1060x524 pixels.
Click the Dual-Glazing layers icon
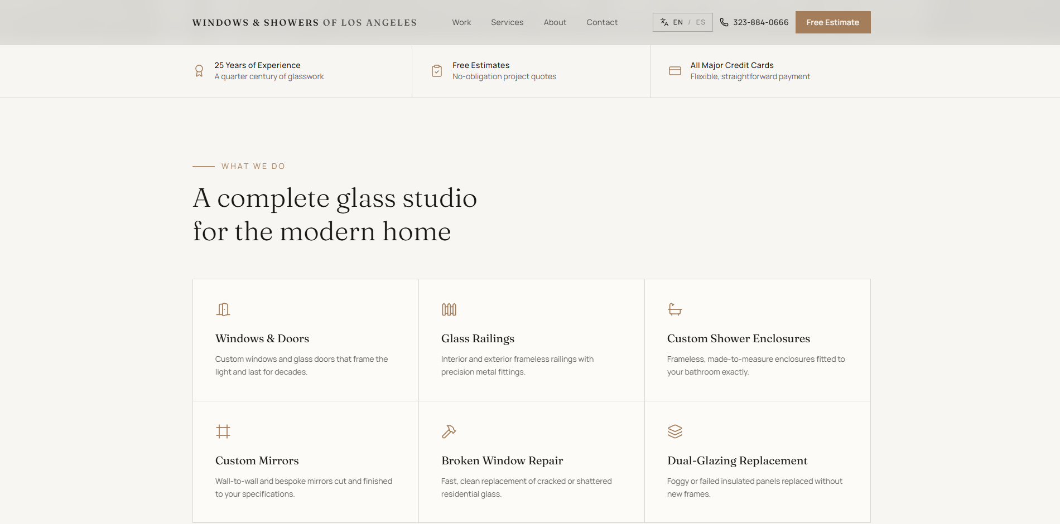point(675,431)
